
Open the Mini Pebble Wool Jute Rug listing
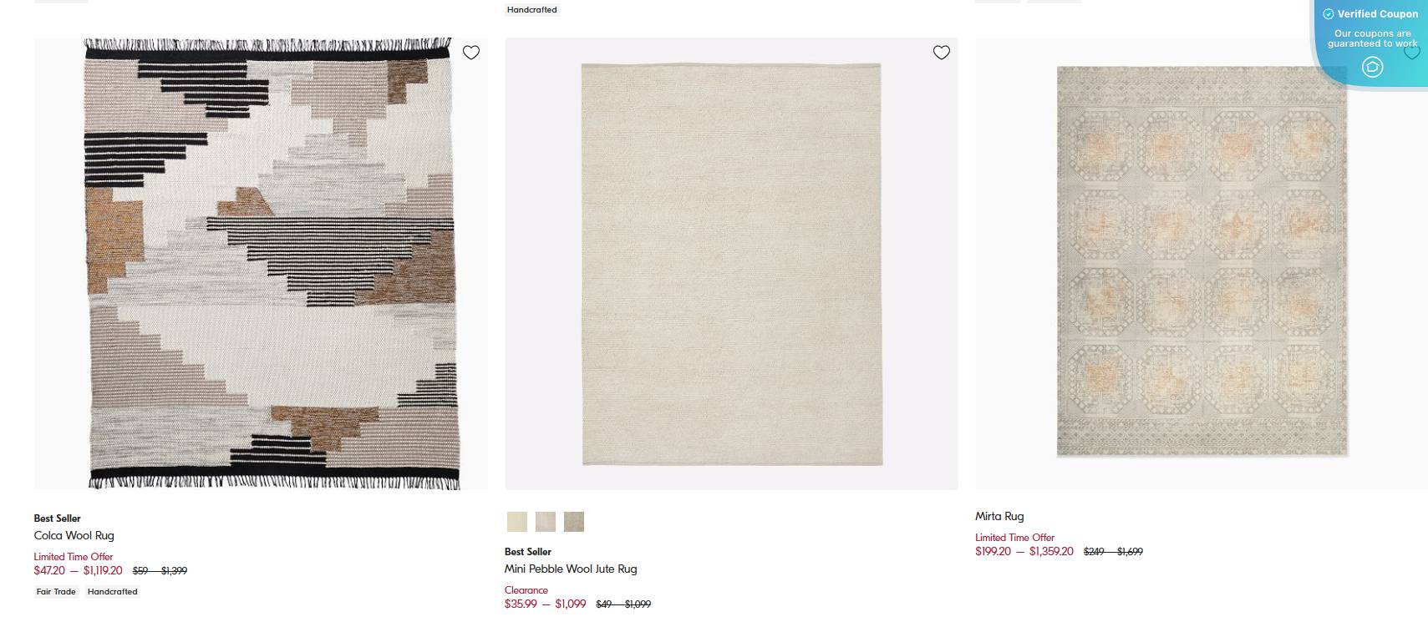(570, 569)
